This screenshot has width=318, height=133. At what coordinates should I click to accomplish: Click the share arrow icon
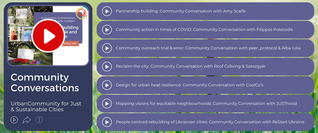[x=27, y=120]
